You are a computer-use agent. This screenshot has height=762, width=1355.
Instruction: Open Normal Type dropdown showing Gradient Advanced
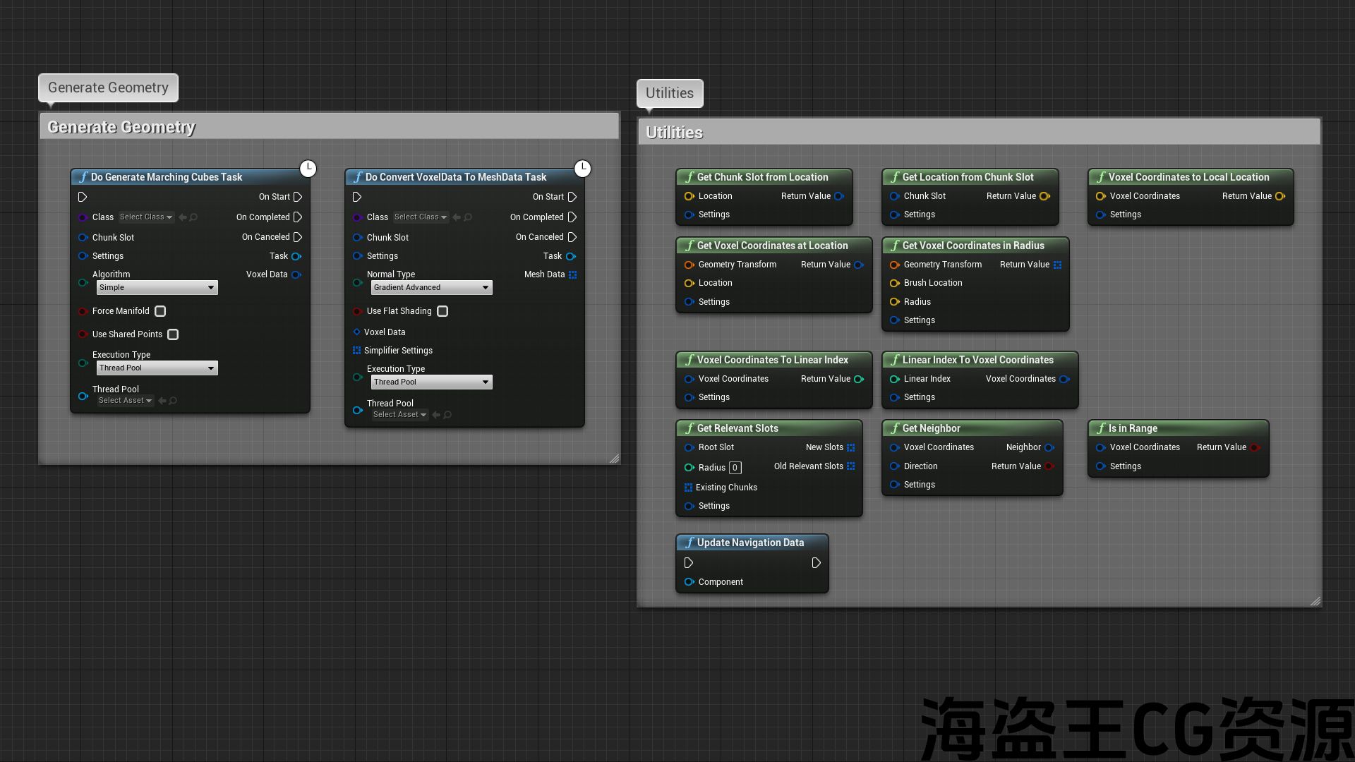tap(431, 288)
